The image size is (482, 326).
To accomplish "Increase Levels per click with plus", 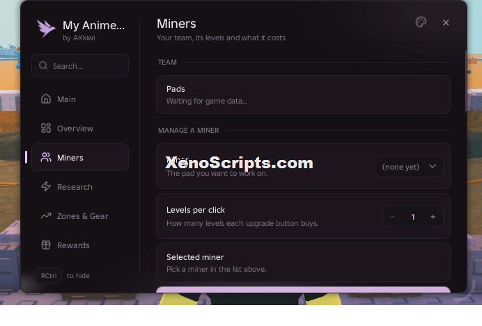I will point(433,216).
